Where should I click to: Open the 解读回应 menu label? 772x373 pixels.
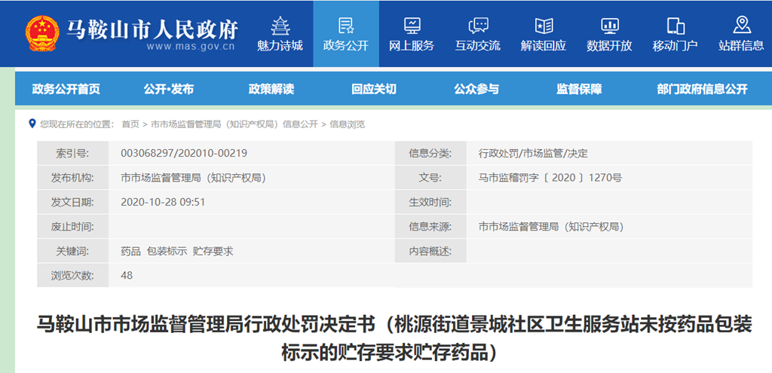pyautogui.click(x=544, y=46)
